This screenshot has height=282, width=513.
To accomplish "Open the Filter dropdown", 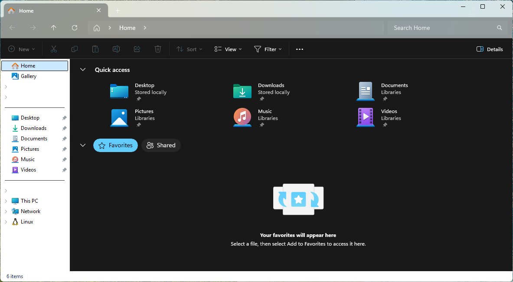I will click(x=268, y=49).
